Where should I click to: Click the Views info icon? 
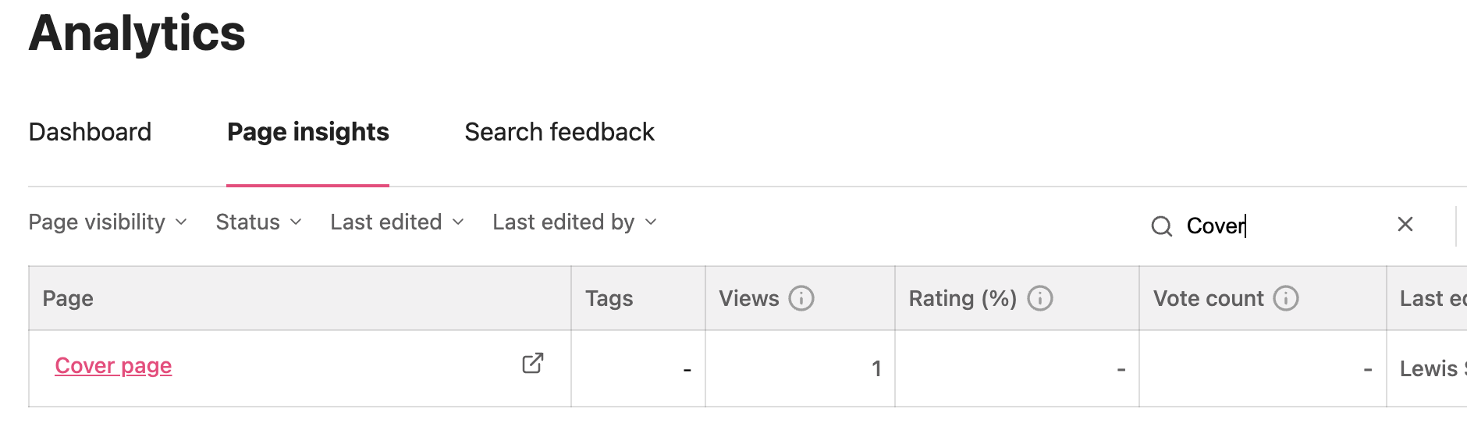coord(801,298)
